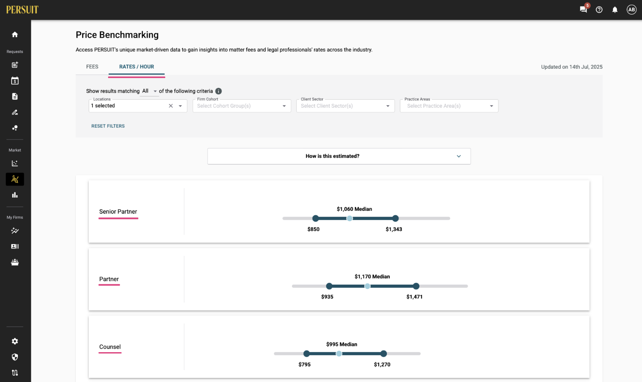Open the calendar dollar icon under Requests
The height and width of the screenshot is (382, 642).
[x=15, y=81]
